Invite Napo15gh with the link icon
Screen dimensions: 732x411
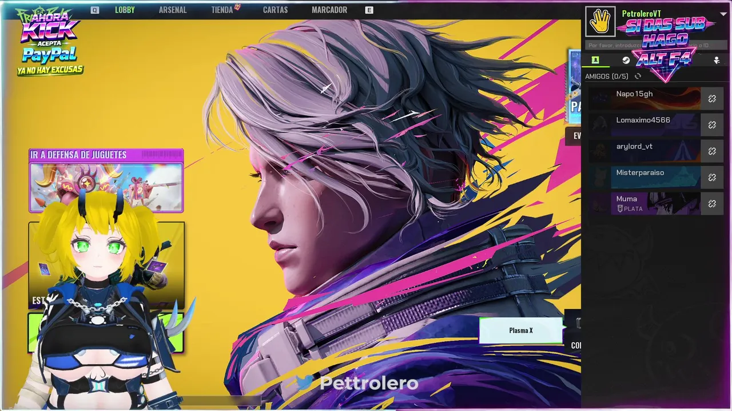tap(712, 99)
